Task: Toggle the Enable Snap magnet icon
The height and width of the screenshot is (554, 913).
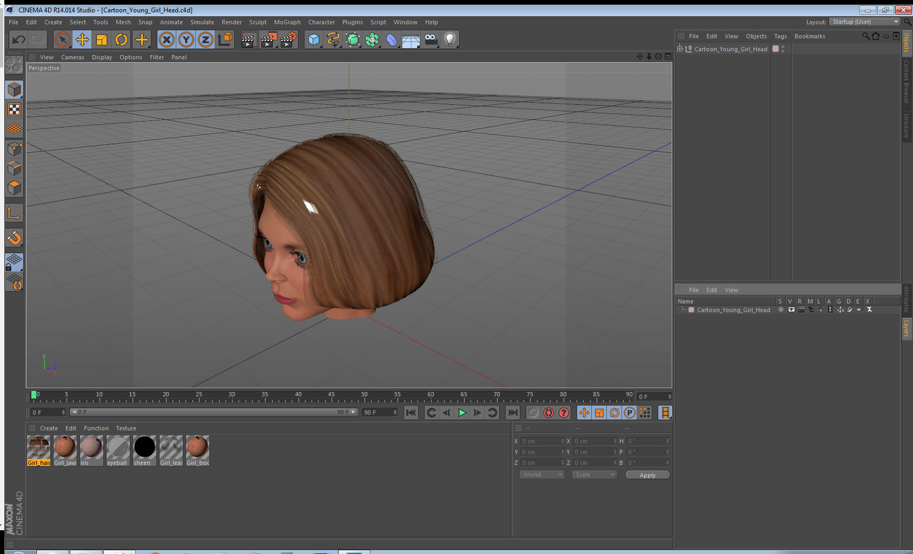Action: coord(14,238)
